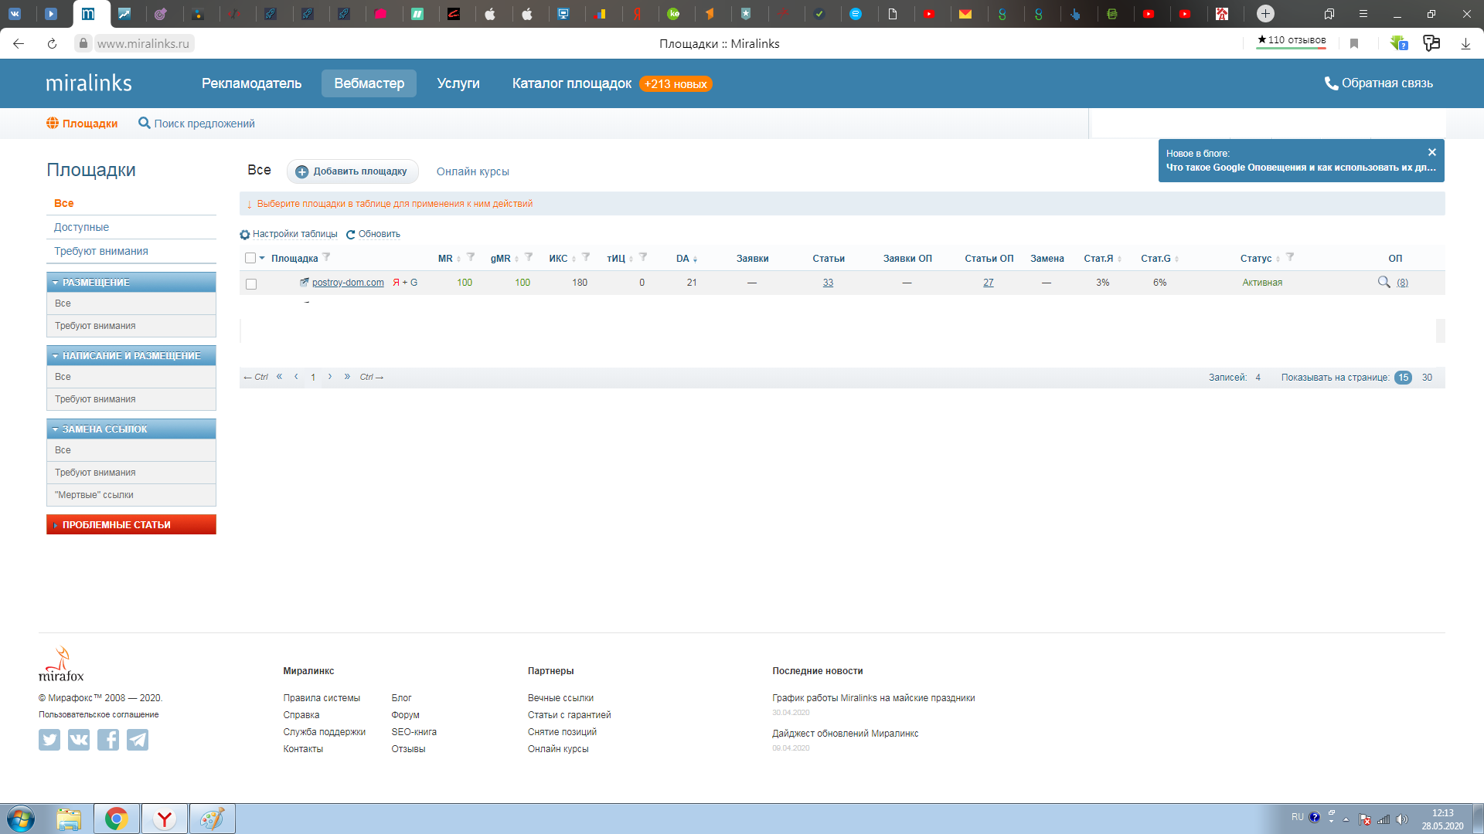Tick checkbox for postroy-dom.com row
The width and height of the screenshot is (1484, 834).
(x=251, y=284)
